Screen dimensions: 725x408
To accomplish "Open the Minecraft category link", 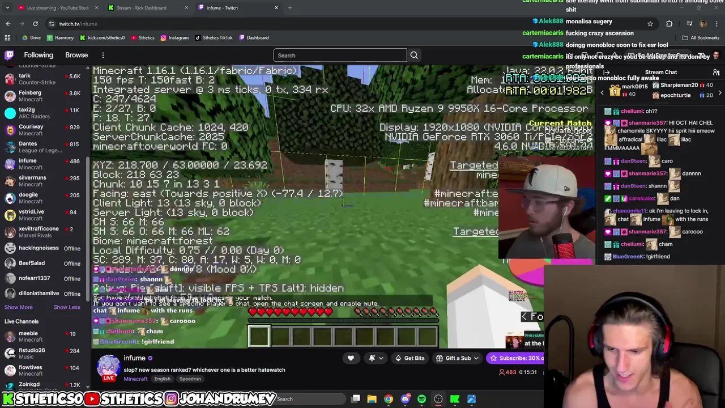I will tap(135, 379).
